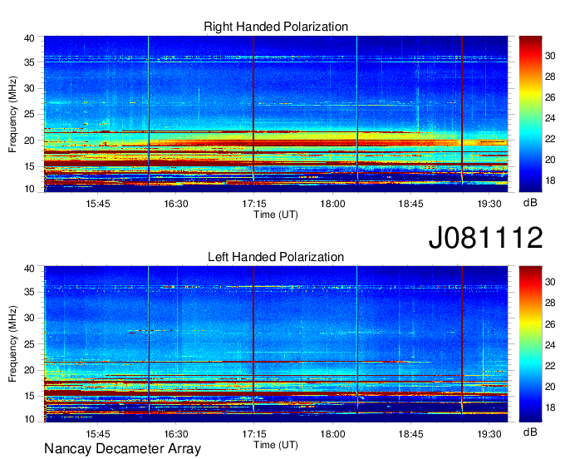Click the bottom panel color bar
The width and height of the screenshot is (565, 459).
click(x=530, y=344)
